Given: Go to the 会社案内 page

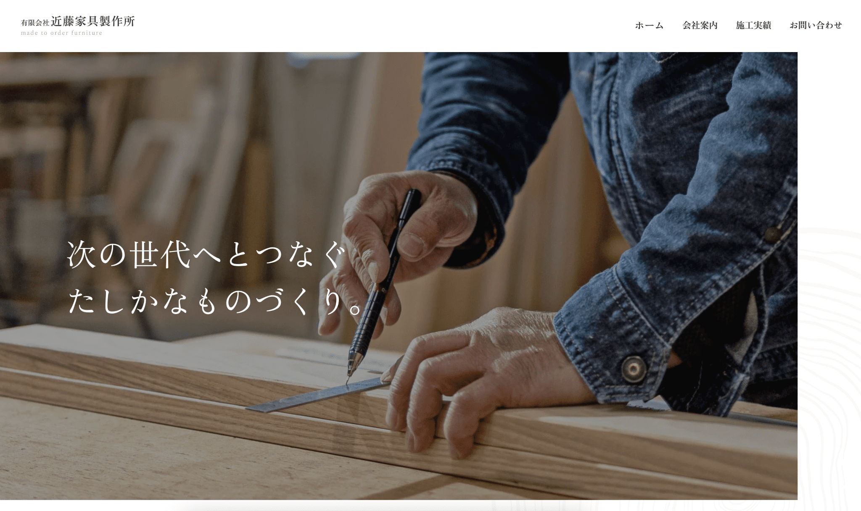Looking at the screenshot, I should [700, 25].
